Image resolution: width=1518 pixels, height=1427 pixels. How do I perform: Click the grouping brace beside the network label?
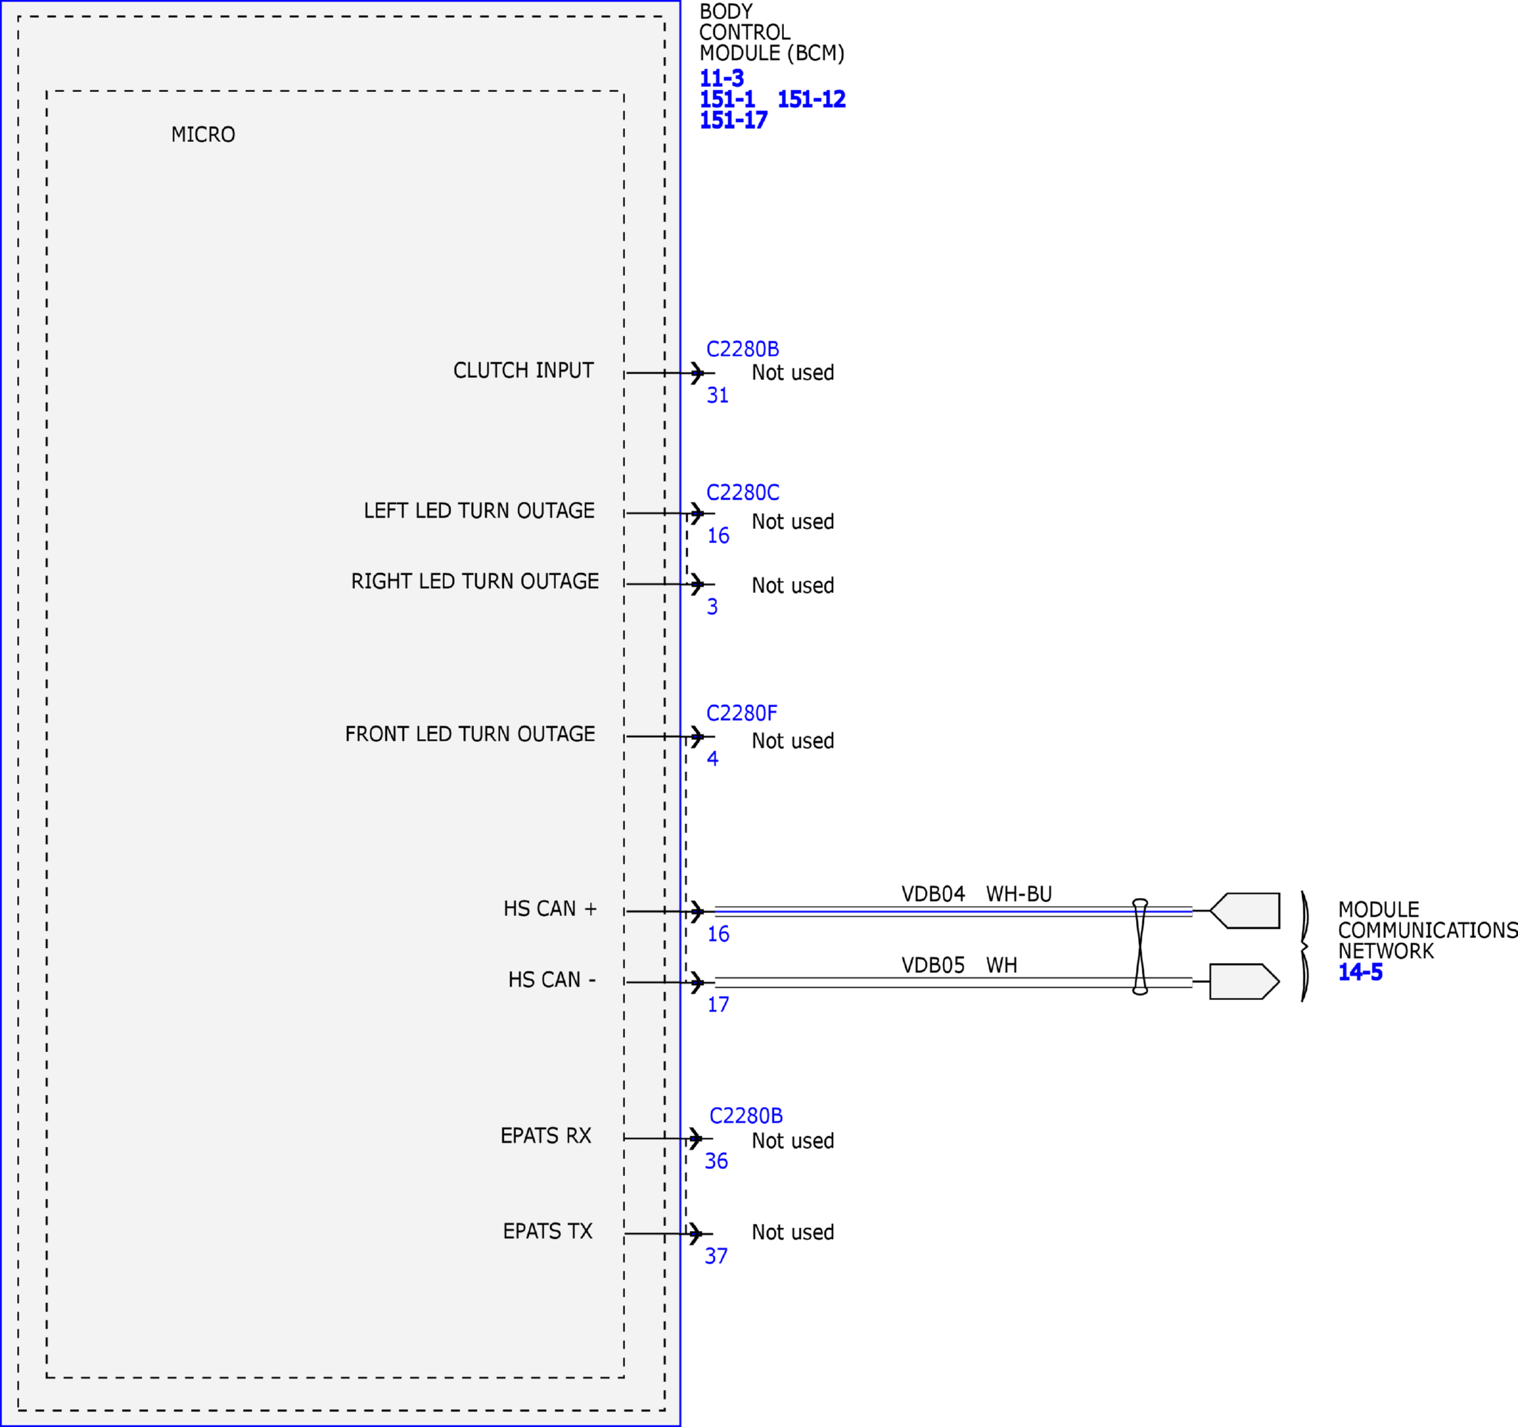(x=1304, y=947)
